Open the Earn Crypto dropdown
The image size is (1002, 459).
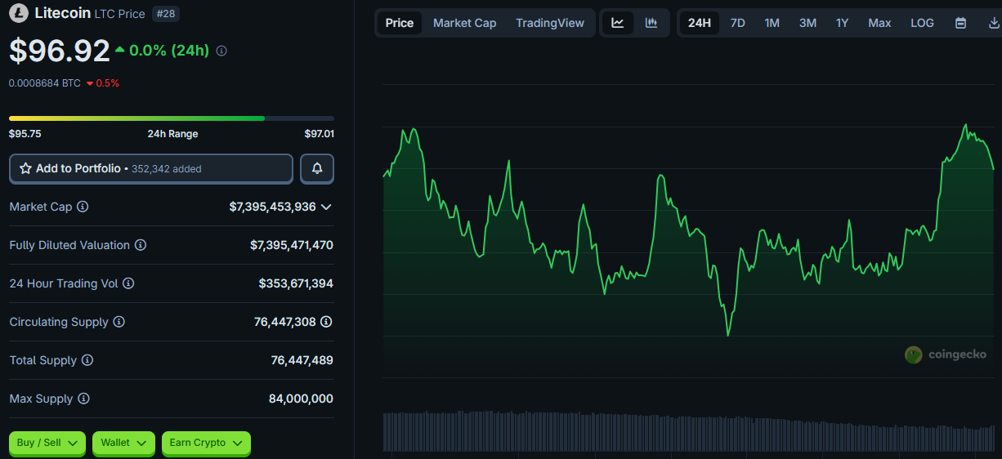[x=206, y=443]
